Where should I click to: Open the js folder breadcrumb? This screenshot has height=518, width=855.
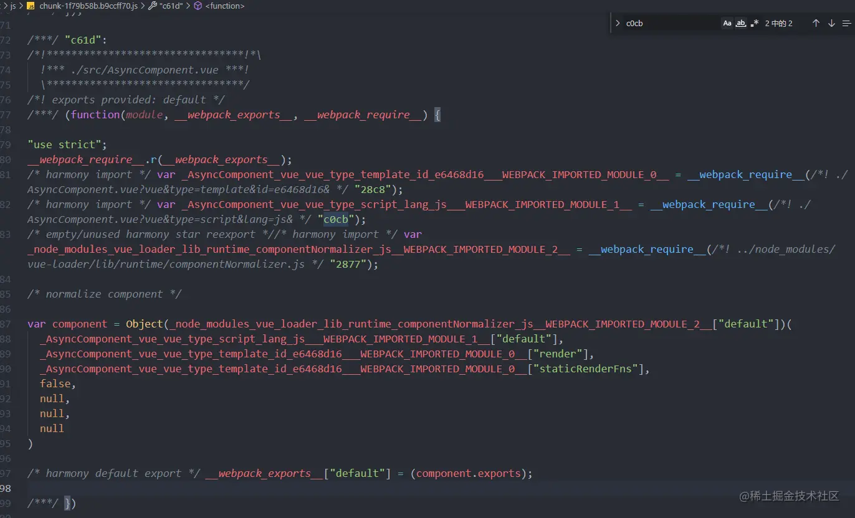click(13, 6)
